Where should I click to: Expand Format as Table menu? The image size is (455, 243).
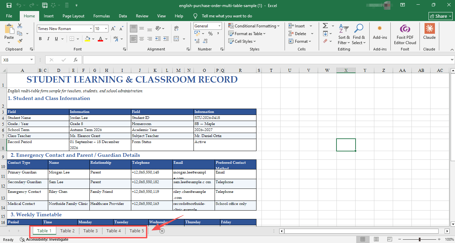point(247,33)
